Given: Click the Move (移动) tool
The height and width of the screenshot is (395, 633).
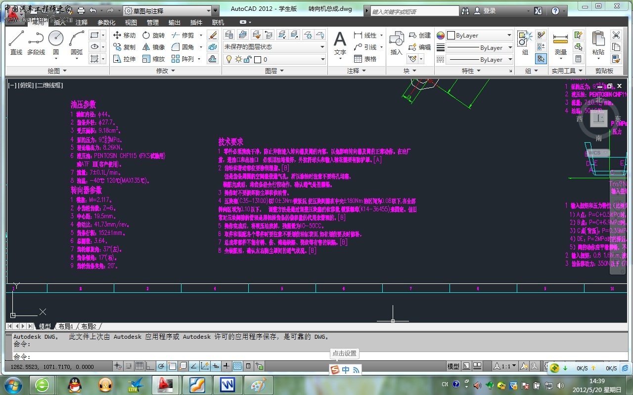Looking at the screenshot, I should [x=124, y=35].
